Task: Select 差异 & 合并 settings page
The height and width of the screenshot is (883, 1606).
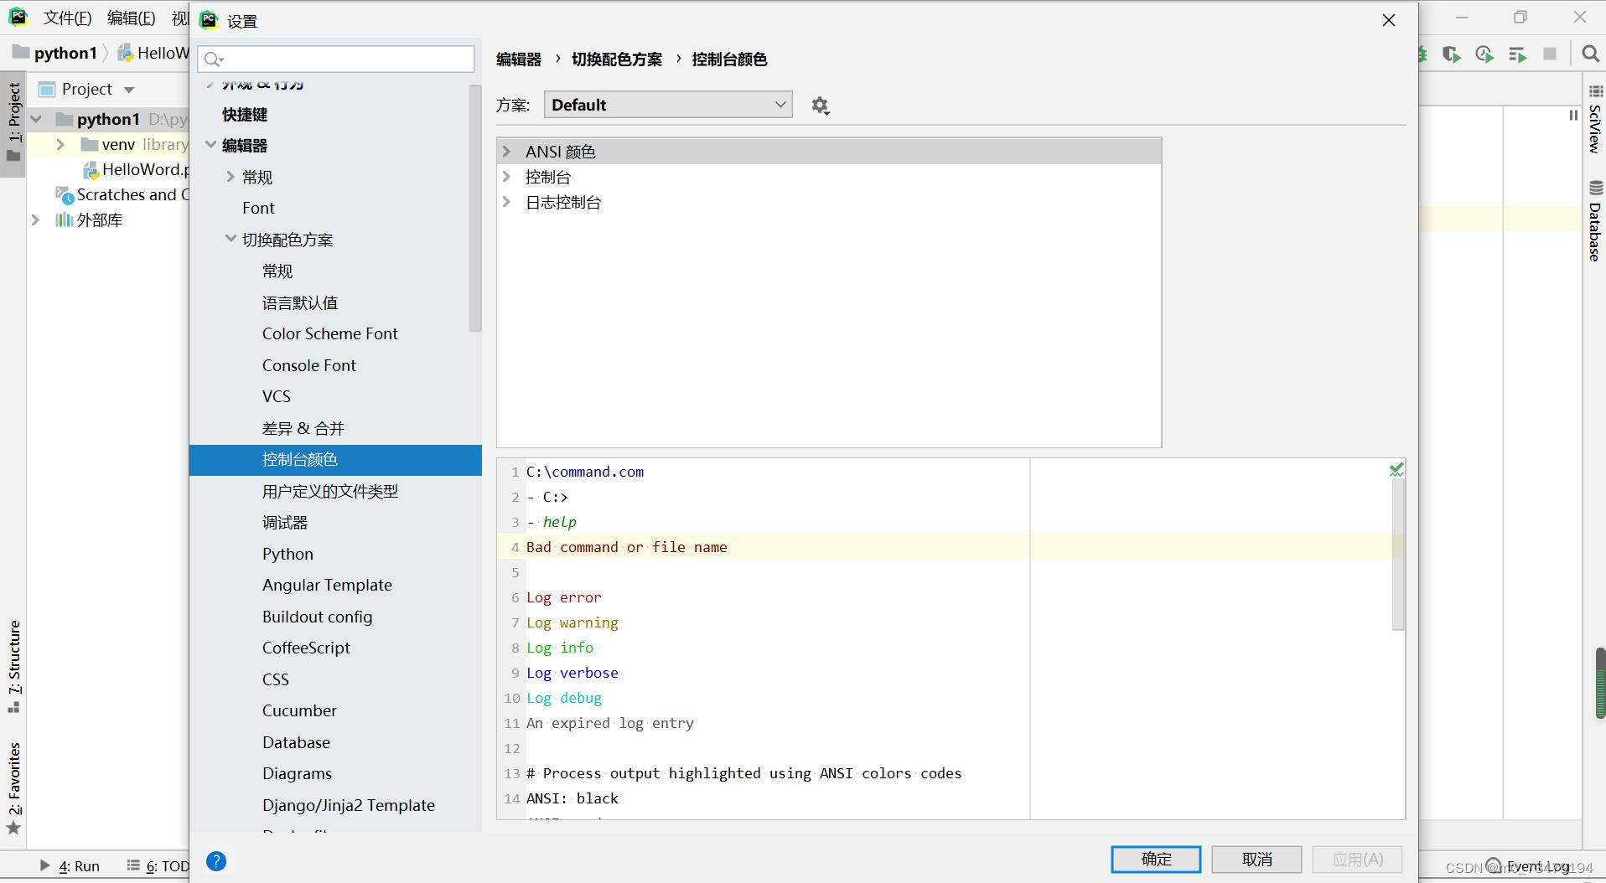Action: point(303,428)
